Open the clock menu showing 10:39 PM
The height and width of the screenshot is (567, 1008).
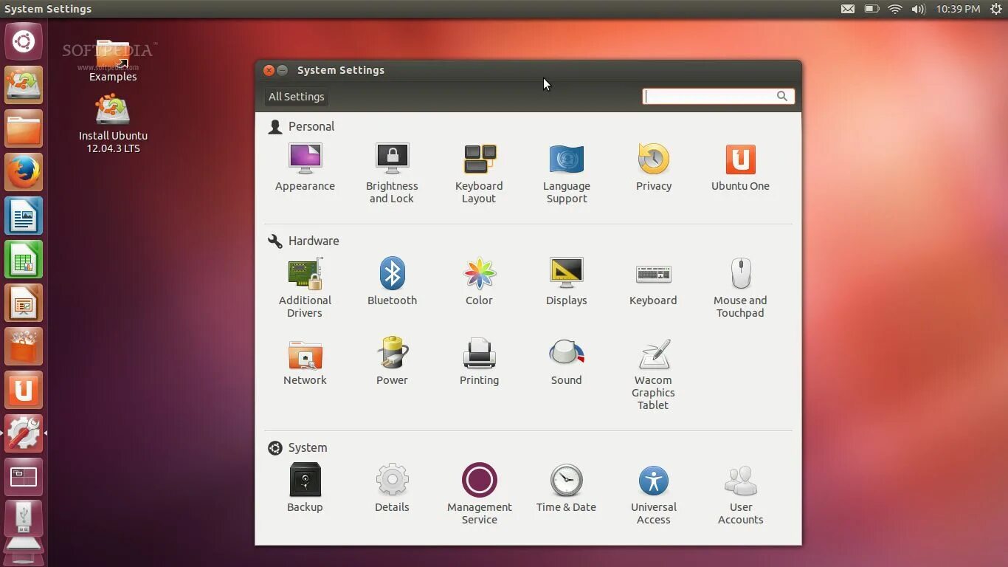(x=958, y=9)
